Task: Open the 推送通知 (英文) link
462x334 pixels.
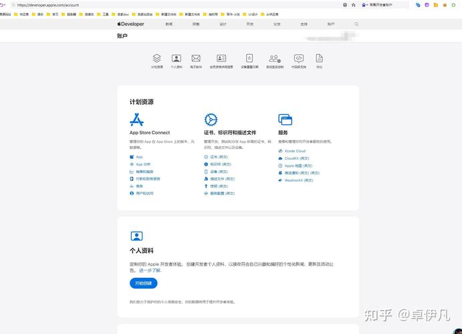Action: tap(302, 173)
